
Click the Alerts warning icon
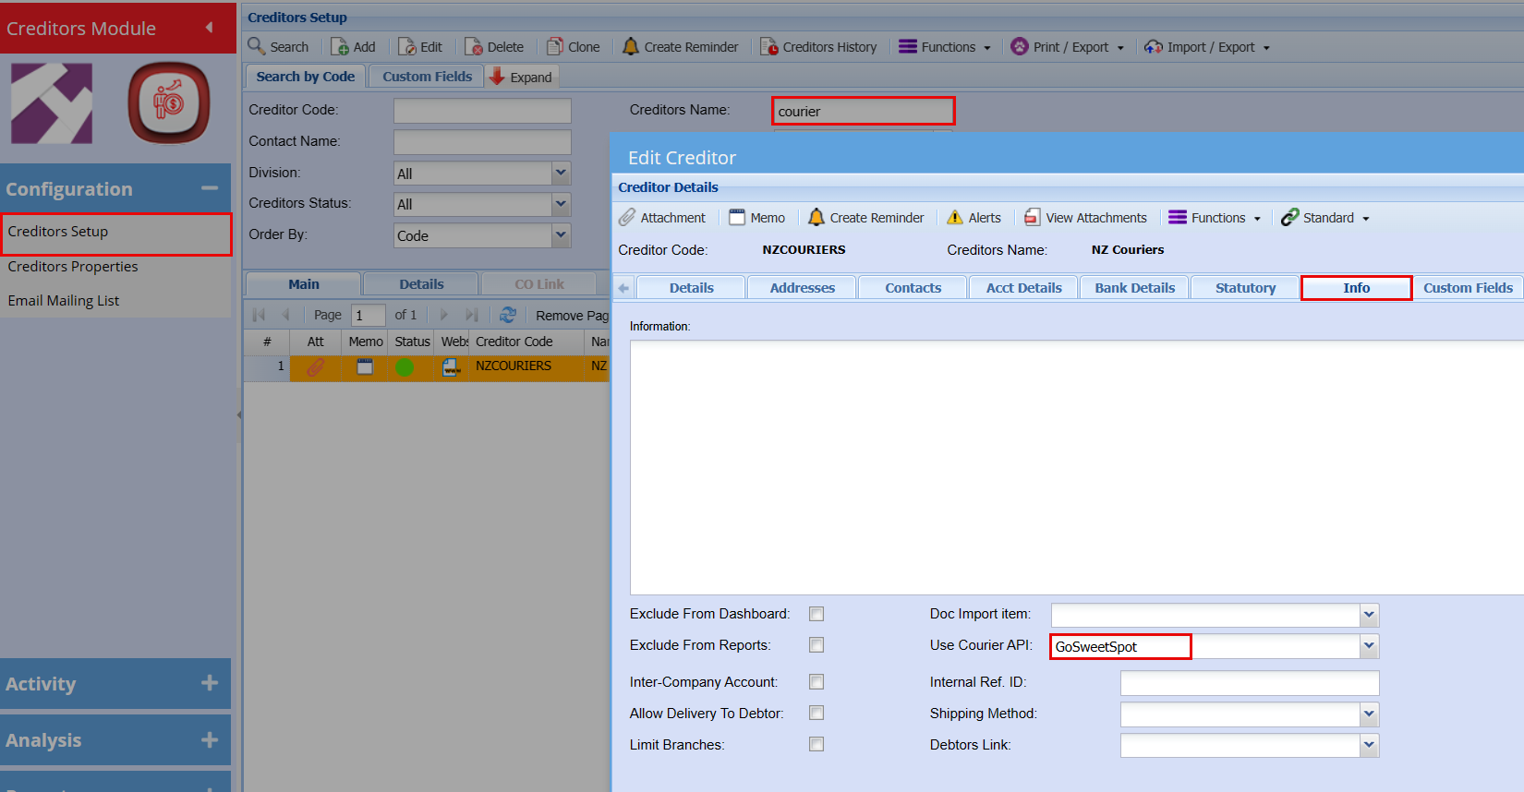955,218
